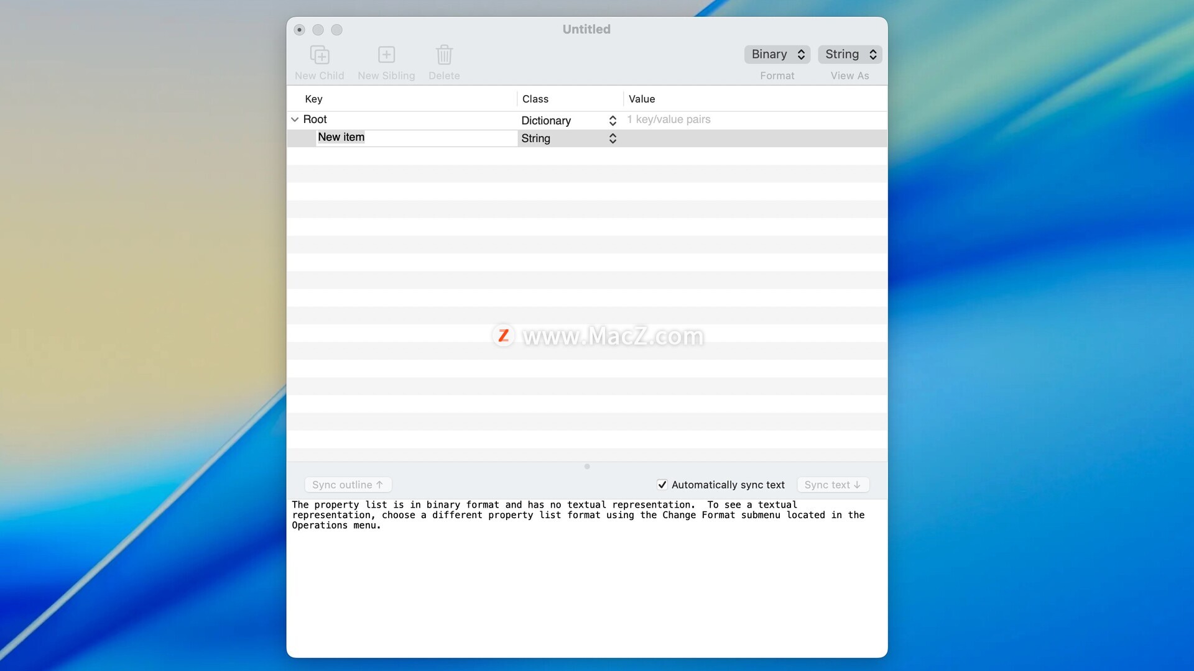Toggle the Automatically sync text checkbox

[662, 485]
